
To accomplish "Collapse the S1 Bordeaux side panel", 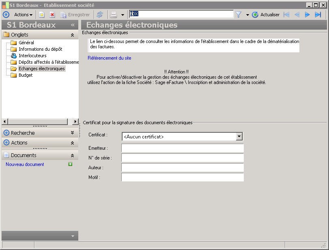I will pyautogui.click(x=73, y=25).
